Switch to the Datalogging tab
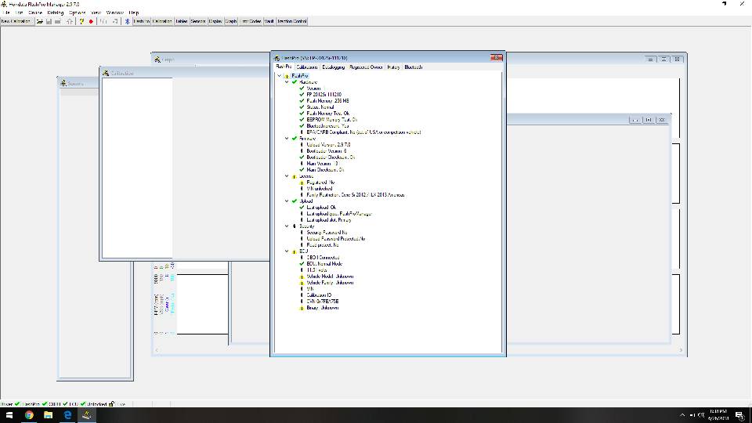752x423 pixels. pyautogui.click(x=332, y=67)
